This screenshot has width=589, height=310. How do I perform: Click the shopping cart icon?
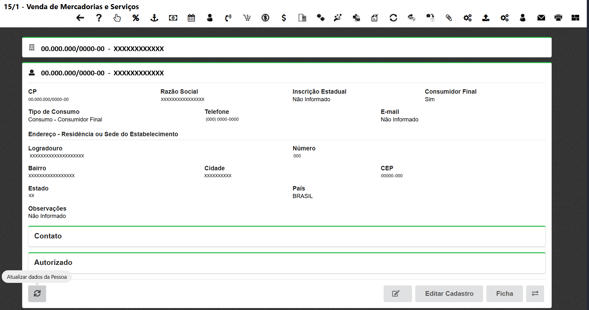coord(247,18)
